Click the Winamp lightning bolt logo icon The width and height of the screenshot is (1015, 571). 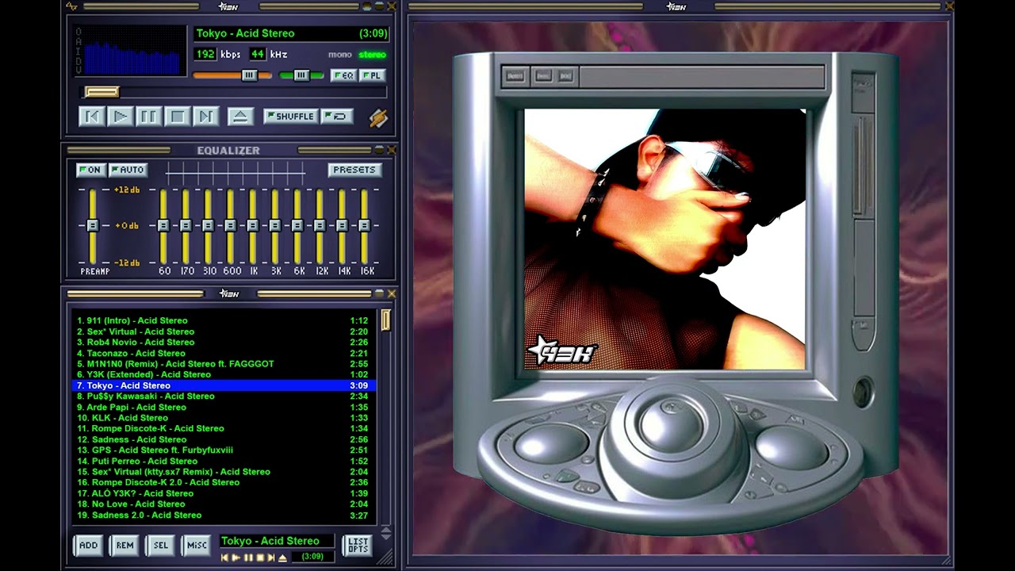pyautogui.click(x=378, y=117)
